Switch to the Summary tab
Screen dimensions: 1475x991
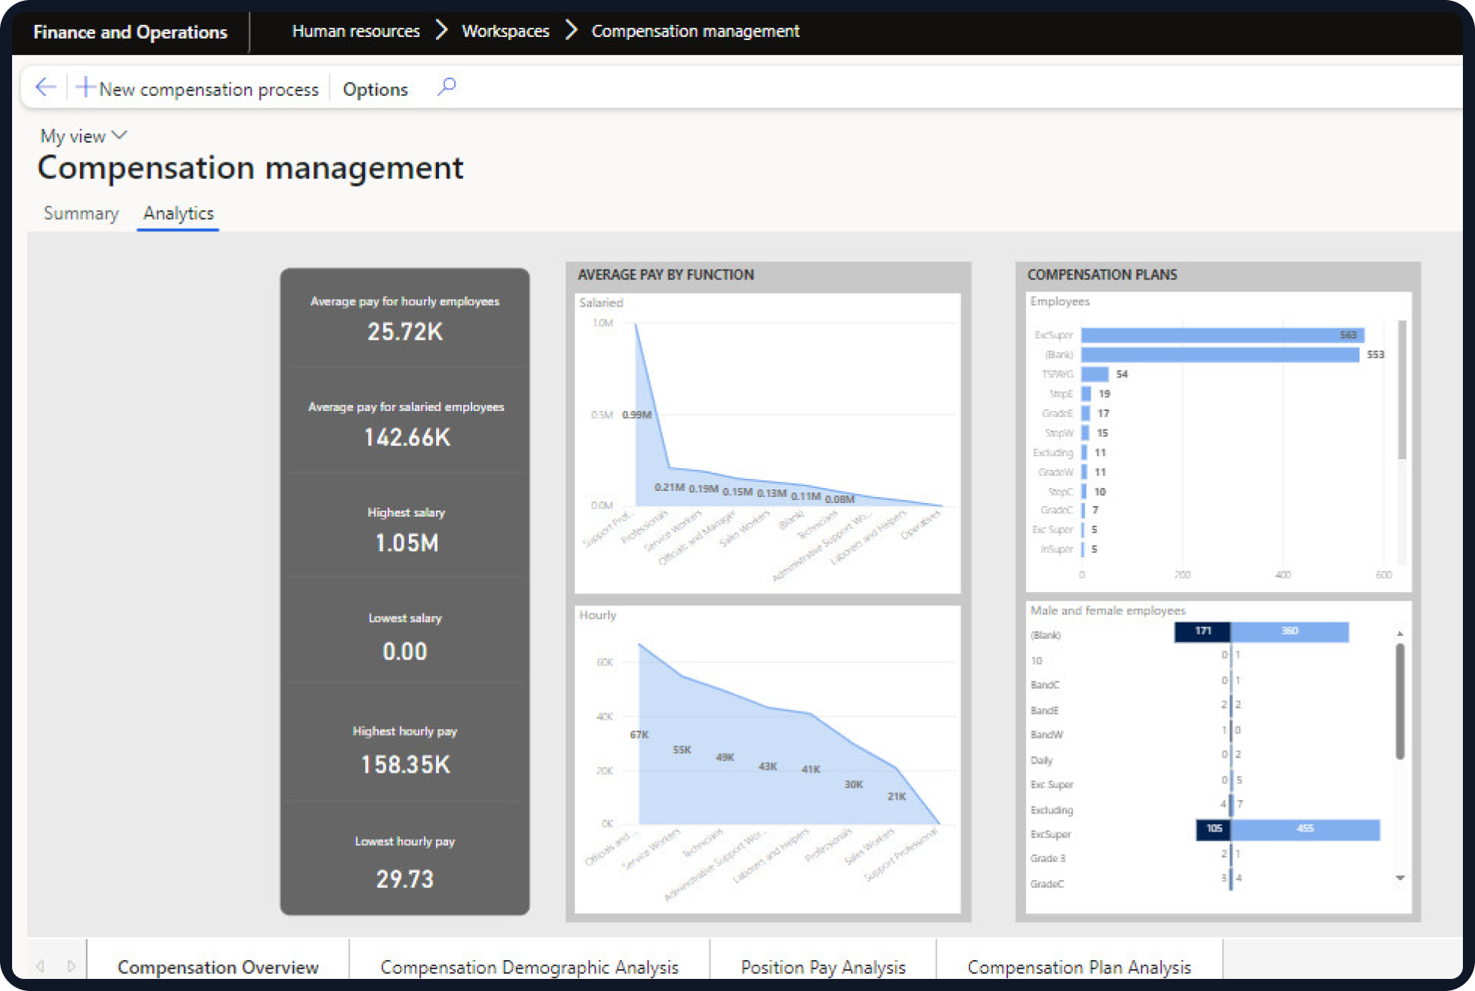(x=81, y=213)
